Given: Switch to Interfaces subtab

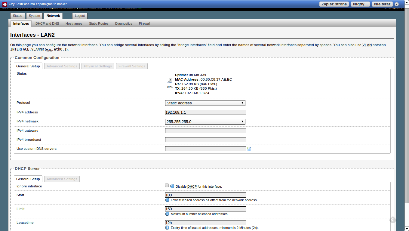Looking at the screenshot, I should pos(21,23).
